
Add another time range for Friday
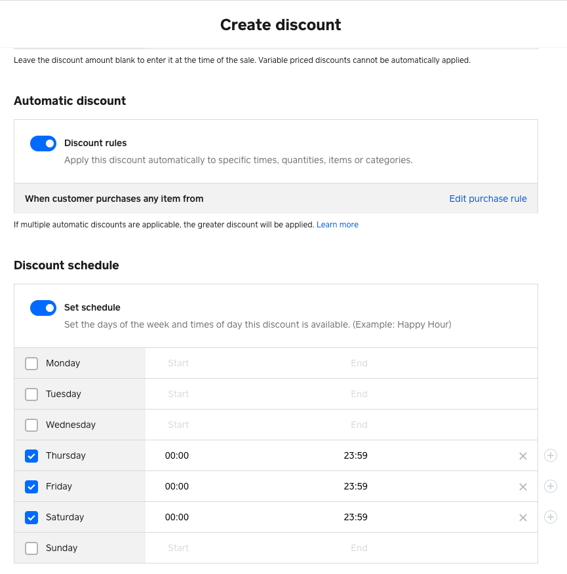[x=551, y=486]
